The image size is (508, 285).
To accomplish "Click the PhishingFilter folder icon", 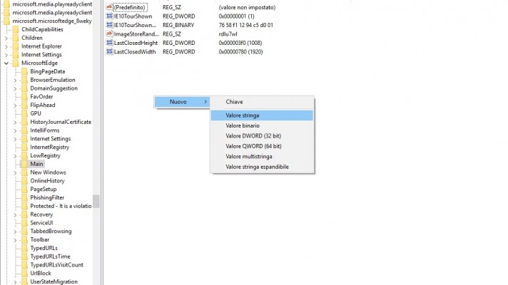I will coord(24,197).
